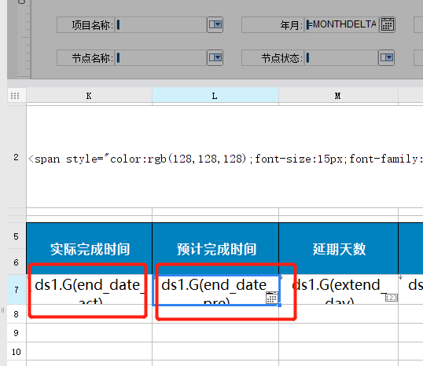Click the 123 number widget icon in cell M7
The height and width of the screenshot is (366, 423).
tap(392, 298)
